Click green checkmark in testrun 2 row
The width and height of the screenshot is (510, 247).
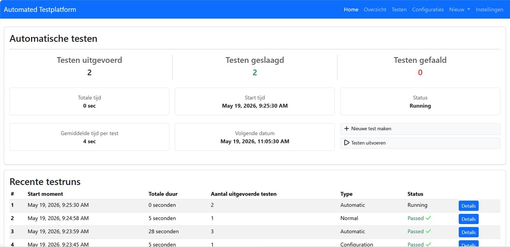click(428, 218)
